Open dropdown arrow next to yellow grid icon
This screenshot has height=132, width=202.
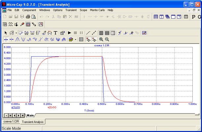tap(75, 40)
